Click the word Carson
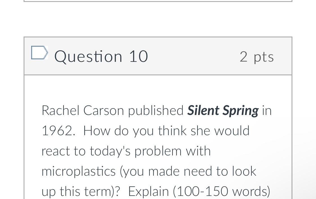This screenshot has height=199, width=316. click(x=103, y=110)
